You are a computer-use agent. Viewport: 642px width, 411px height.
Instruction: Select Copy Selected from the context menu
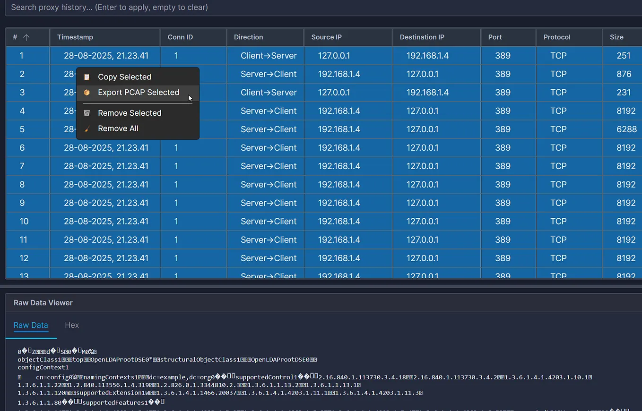[124, 77]
